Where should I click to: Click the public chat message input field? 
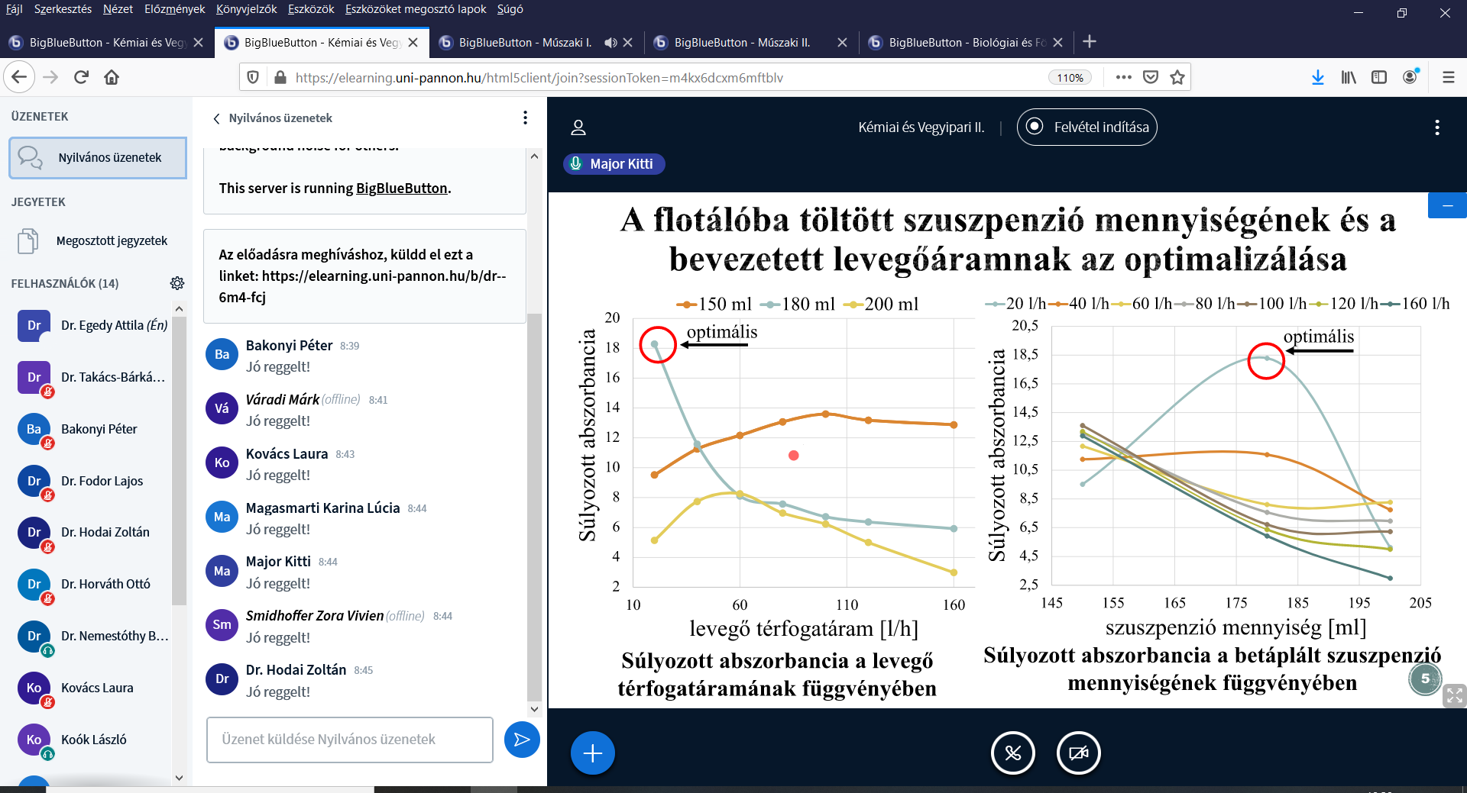point(349,740)
